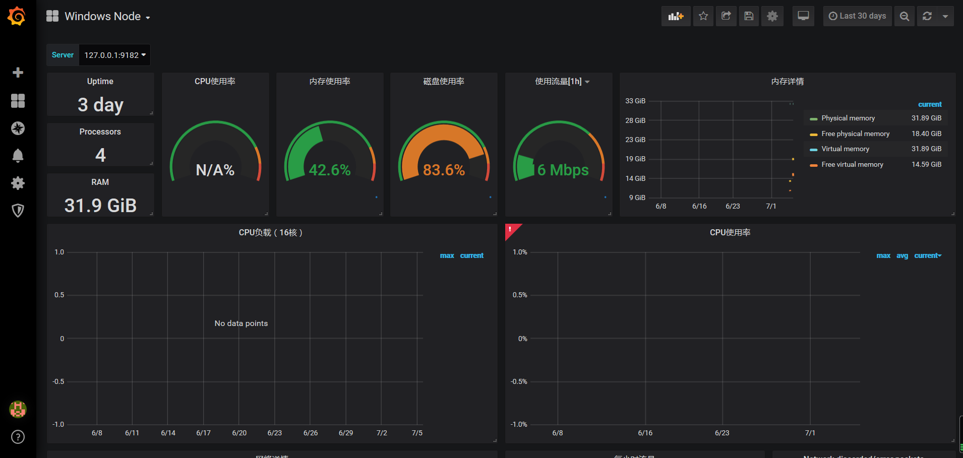Open the Add panel toolbar icon
The width and height of the screenshot is (963, 458).
click(x=676, y=16)
